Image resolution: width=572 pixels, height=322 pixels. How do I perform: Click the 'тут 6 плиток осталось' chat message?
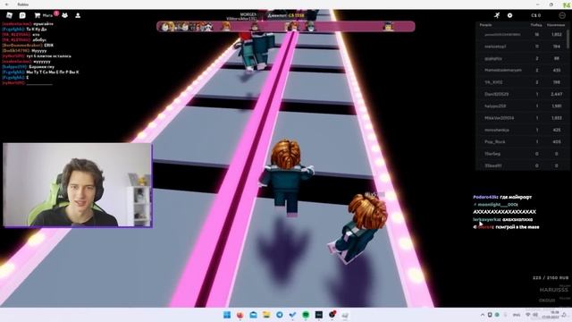[49, 56]
